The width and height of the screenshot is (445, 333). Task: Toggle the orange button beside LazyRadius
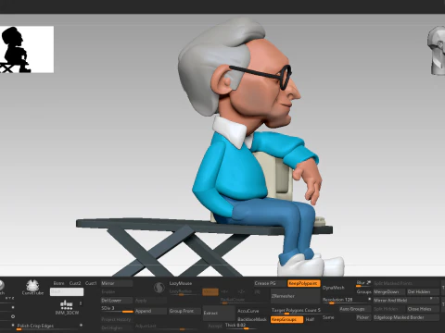tap(210, 291)
